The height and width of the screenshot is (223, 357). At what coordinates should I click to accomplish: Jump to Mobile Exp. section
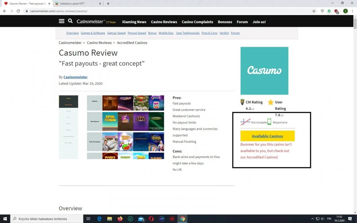click(166, 33)
